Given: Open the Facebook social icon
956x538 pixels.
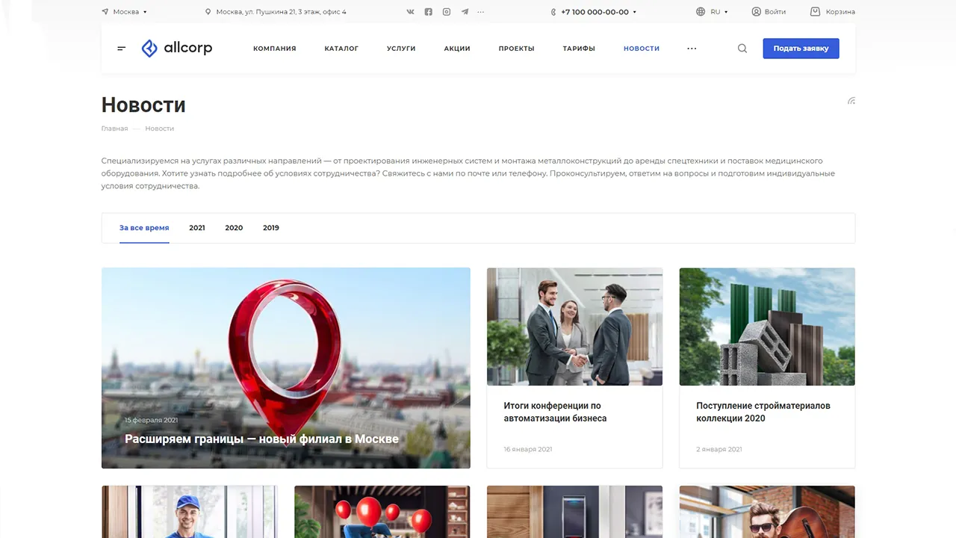Looking at the screenshot, I should point(428,12).
